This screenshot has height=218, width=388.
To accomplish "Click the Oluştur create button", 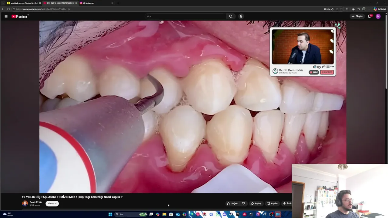I will pos(357,16).
